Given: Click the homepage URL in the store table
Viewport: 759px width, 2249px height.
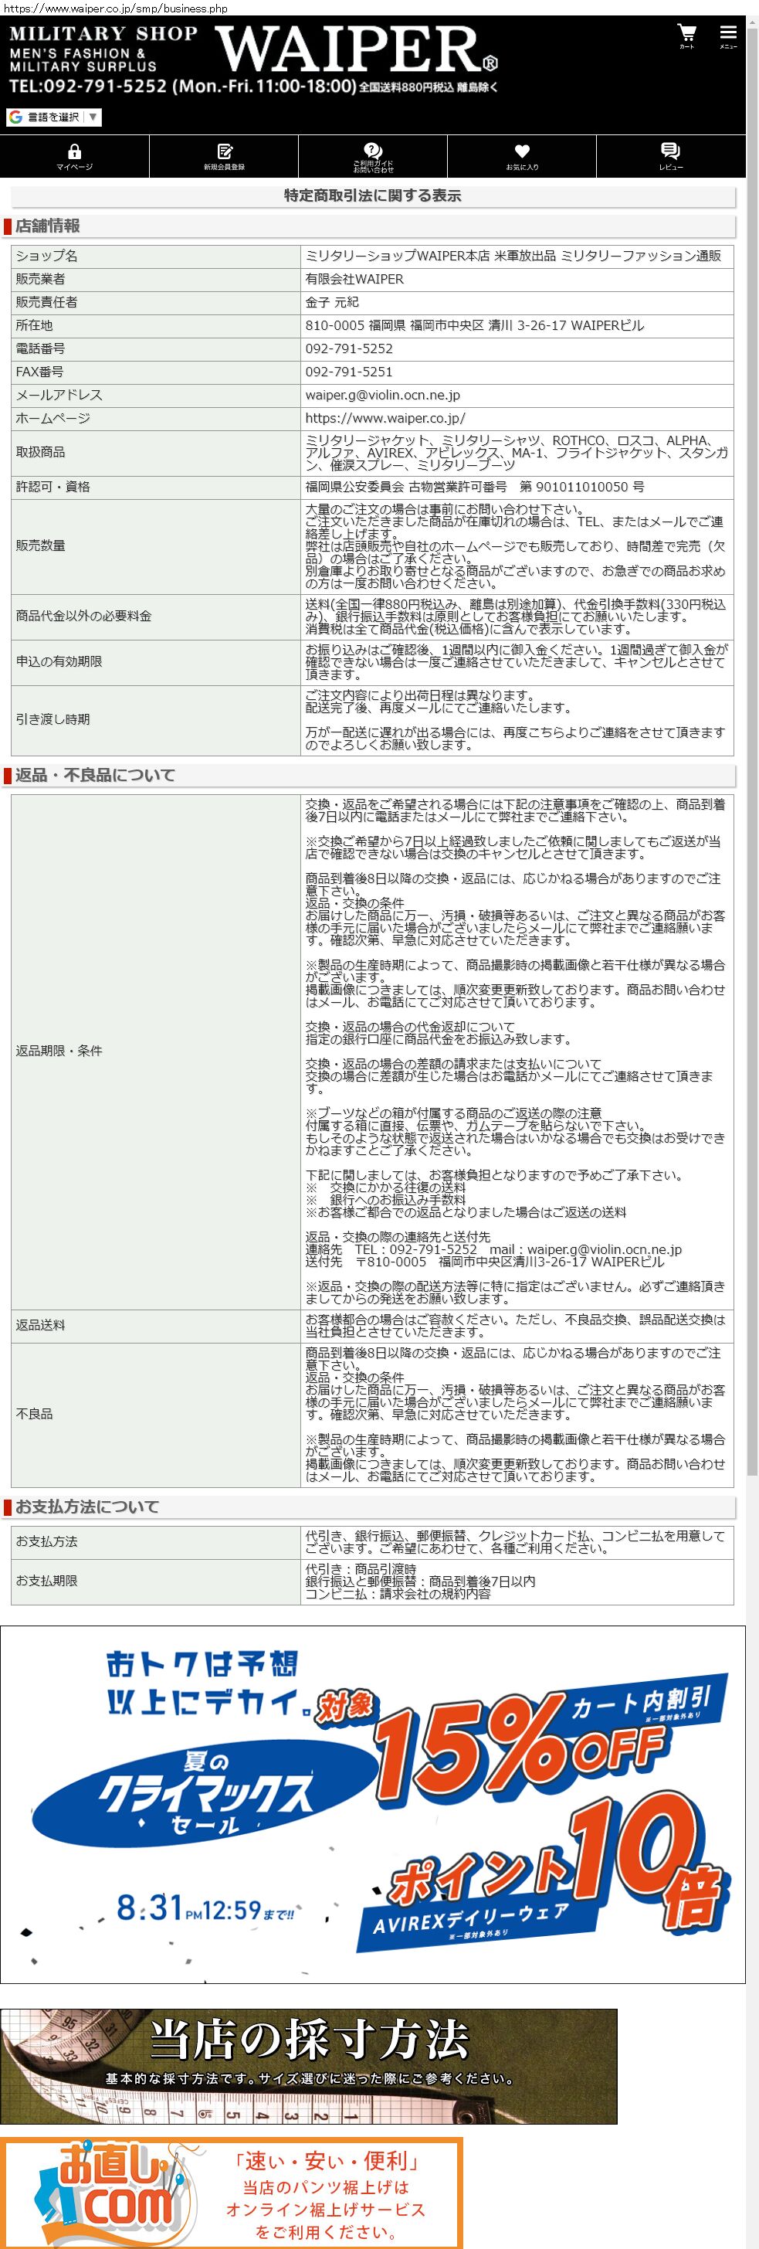Looking at the screenshot, I should 385,418.
